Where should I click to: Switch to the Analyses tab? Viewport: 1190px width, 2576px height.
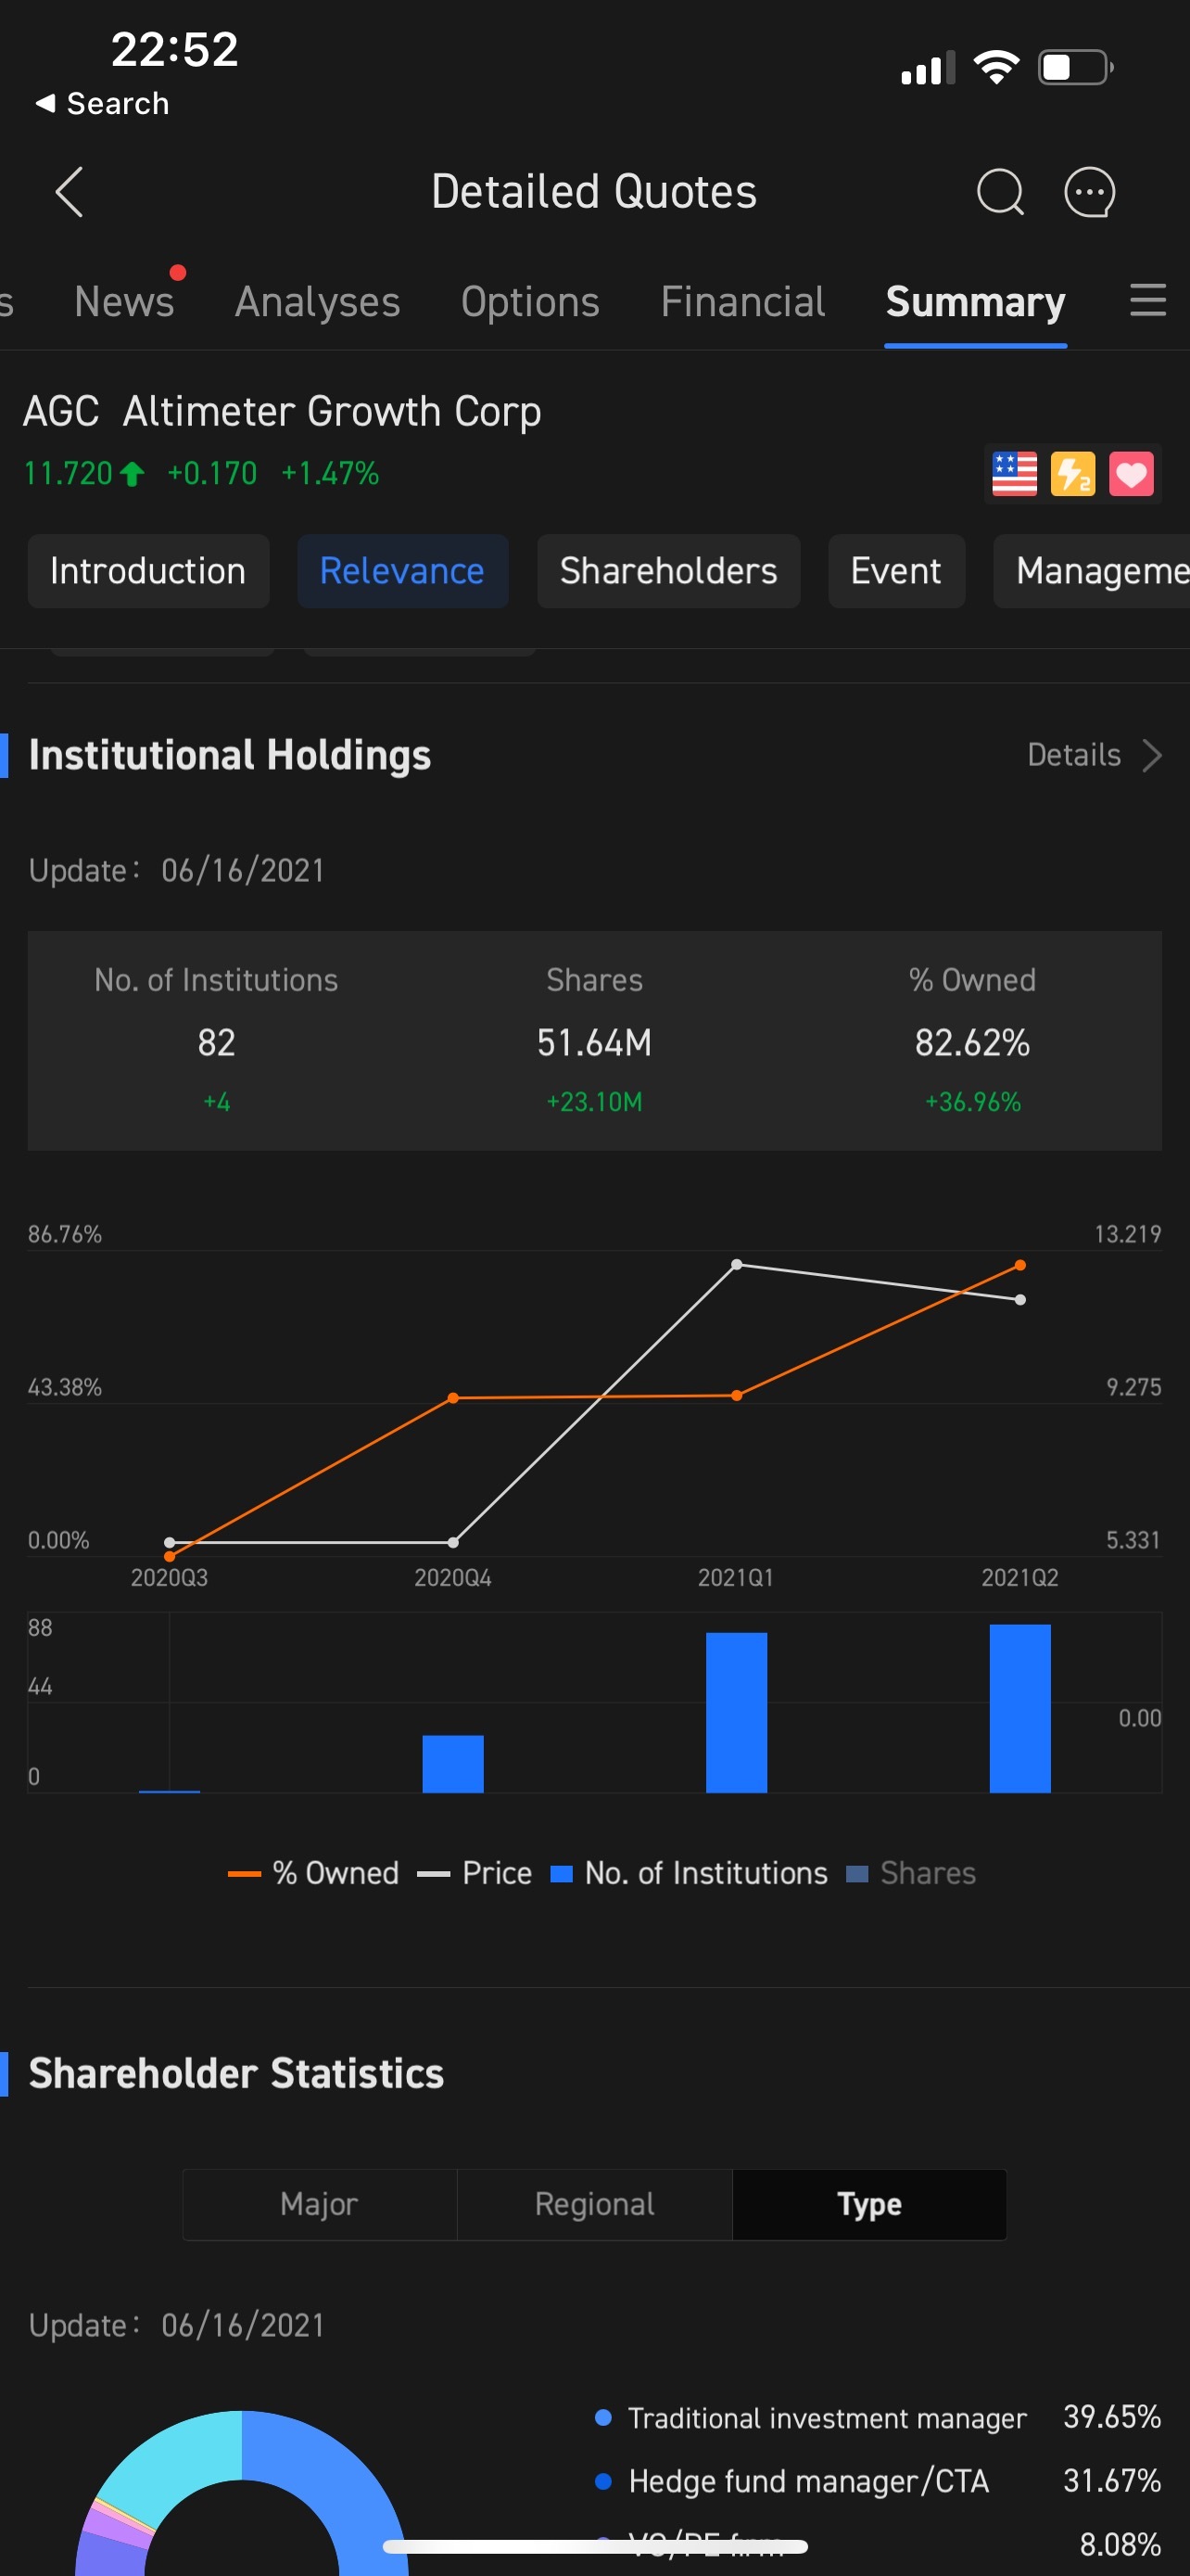click(318, 302)
